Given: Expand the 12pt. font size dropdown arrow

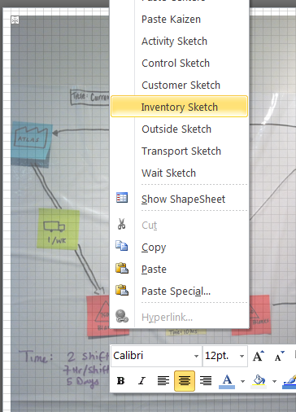Looking at the screenshot, I should (242, 356).
